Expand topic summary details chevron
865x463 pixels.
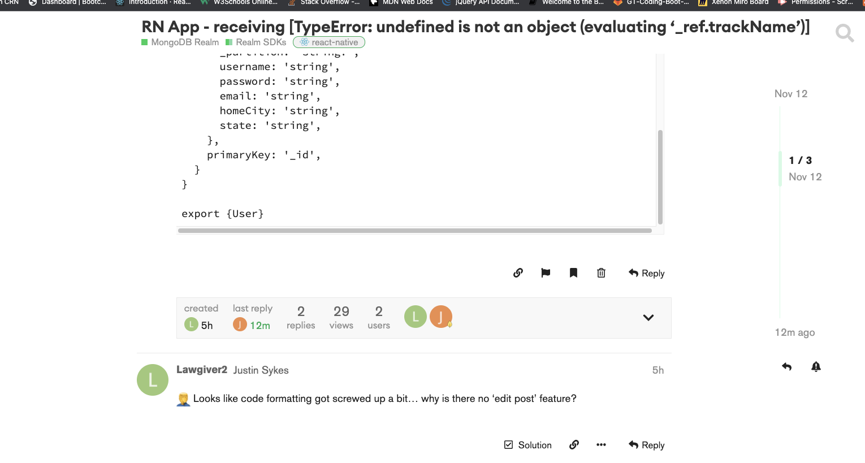(648, 318)
